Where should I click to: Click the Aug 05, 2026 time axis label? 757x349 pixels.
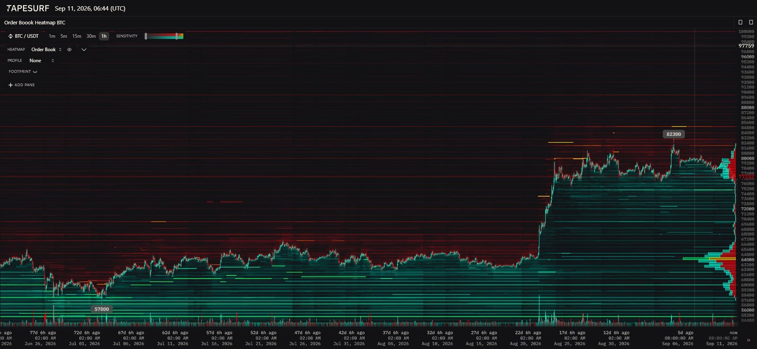pos(393,344)
